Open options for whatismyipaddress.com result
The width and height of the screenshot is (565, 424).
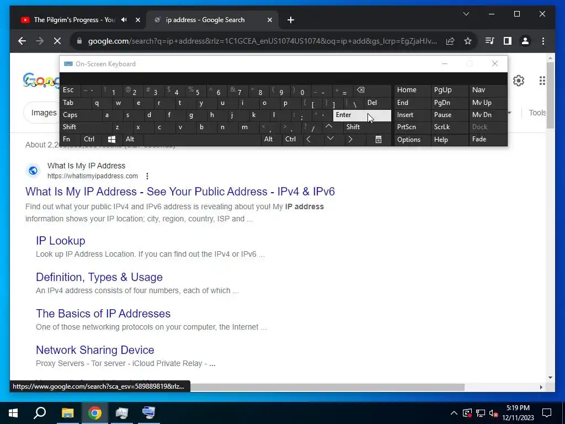[147, 176]
